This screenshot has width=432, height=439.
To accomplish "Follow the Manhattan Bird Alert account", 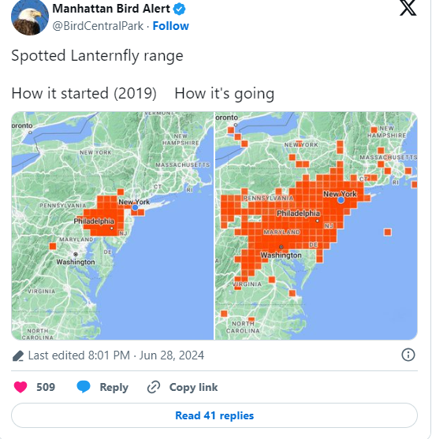I will 171,26.
